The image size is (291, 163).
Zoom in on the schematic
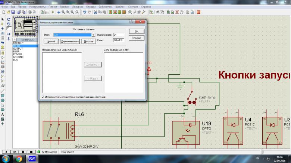(63, 12)
